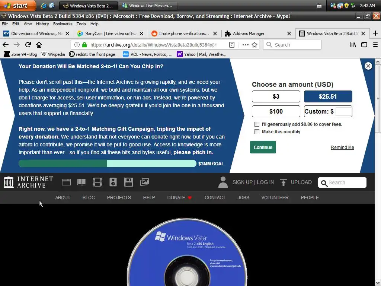Open Internet Archive Audio speaker icon
381x286 pixels.
(113, 182)
